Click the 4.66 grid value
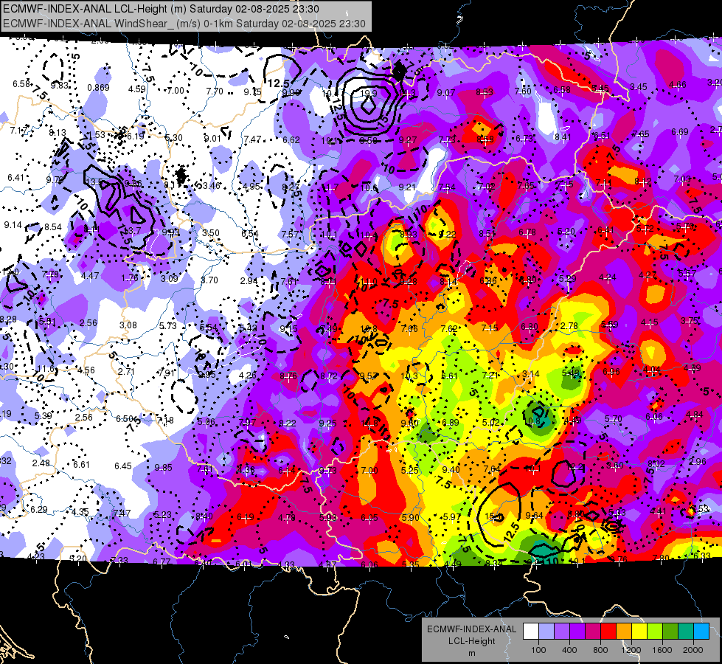Viewport: 722px width, 664px height. [x=677, y=84]
